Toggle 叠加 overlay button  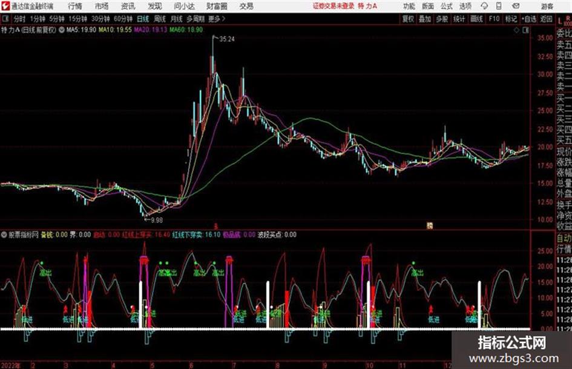(425, 19)
